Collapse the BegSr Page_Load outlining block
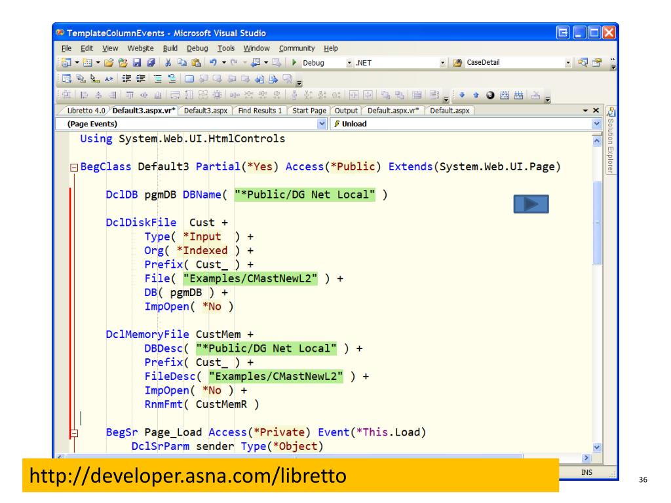 tap(74, 433)
